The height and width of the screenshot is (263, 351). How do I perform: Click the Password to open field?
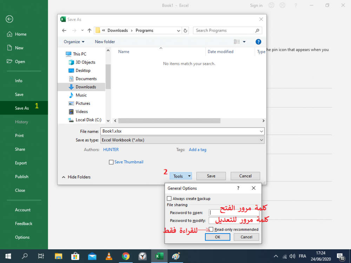click(x=234, y=213)
